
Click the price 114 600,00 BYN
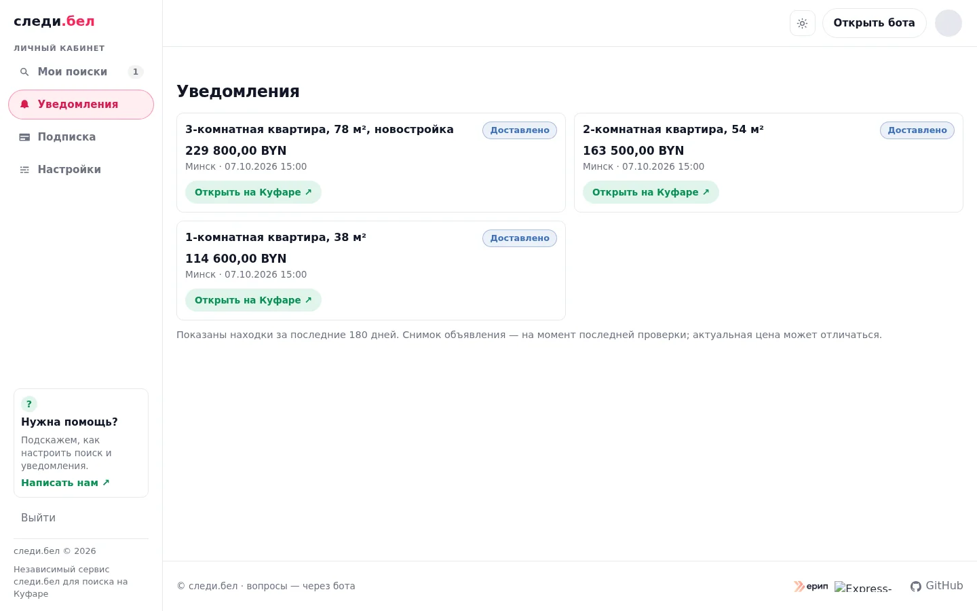[x=236, y=259]
